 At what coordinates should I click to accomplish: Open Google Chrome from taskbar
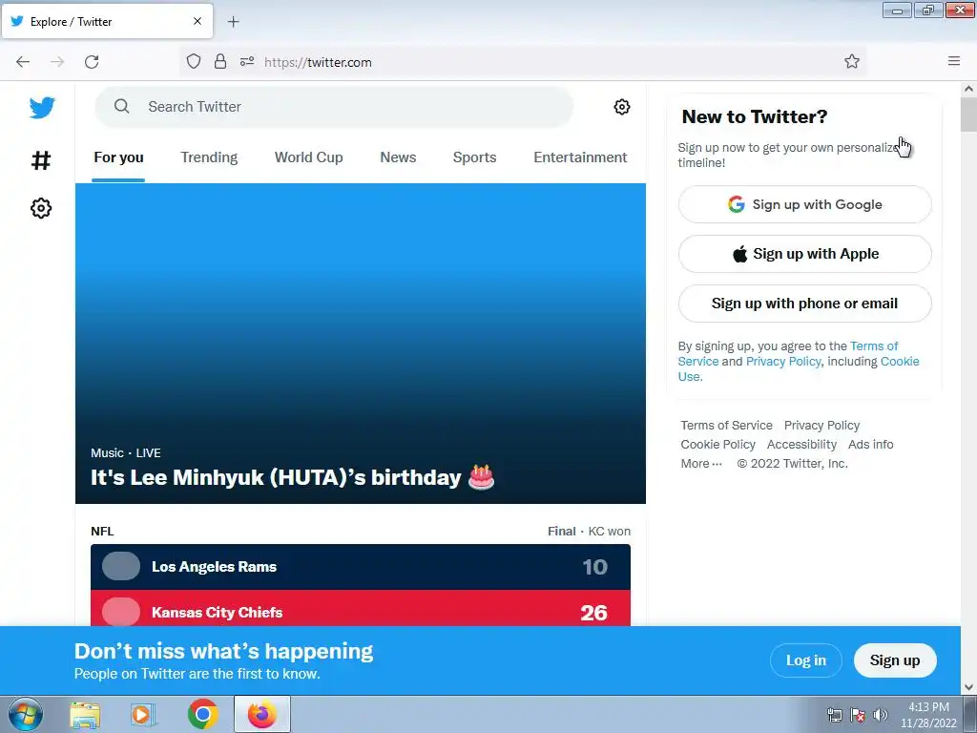pyautogui.click(x=202, y=714)
